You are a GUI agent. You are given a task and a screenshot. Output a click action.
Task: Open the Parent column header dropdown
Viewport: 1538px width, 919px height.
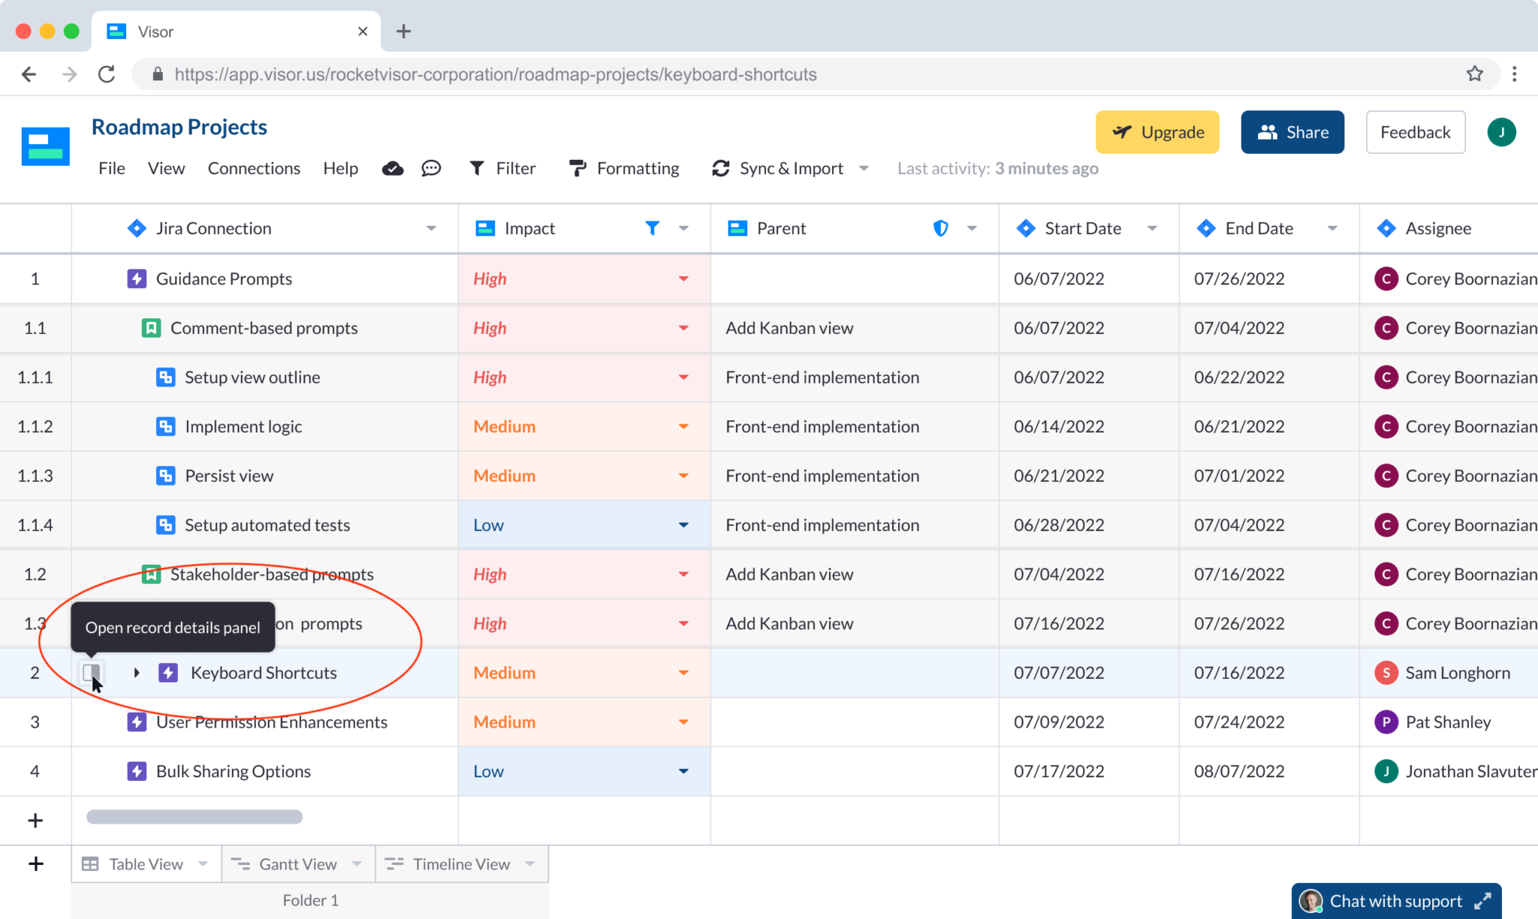[972, 228]
